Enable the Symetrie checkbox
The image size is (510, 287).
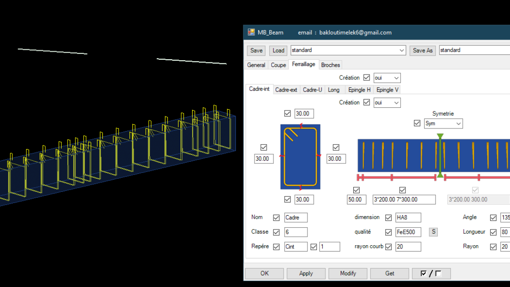(417, 123)
